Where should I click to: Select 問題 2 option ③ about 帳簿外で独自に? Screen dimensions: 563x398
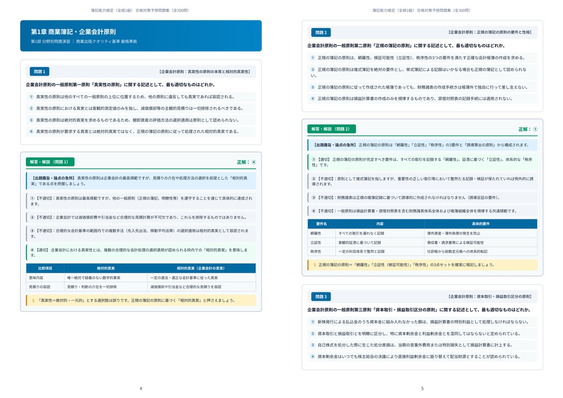coord(422,87)
